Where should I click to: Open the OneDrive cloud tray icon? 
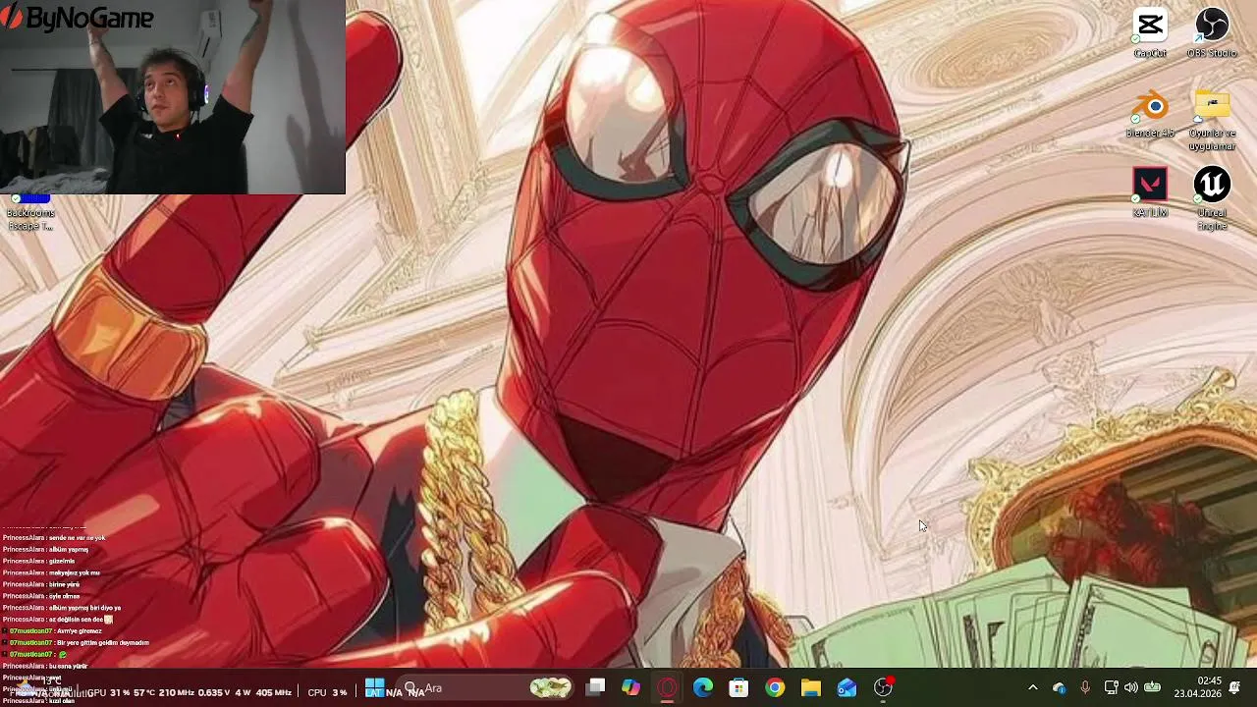click(x=1059, y=688)
